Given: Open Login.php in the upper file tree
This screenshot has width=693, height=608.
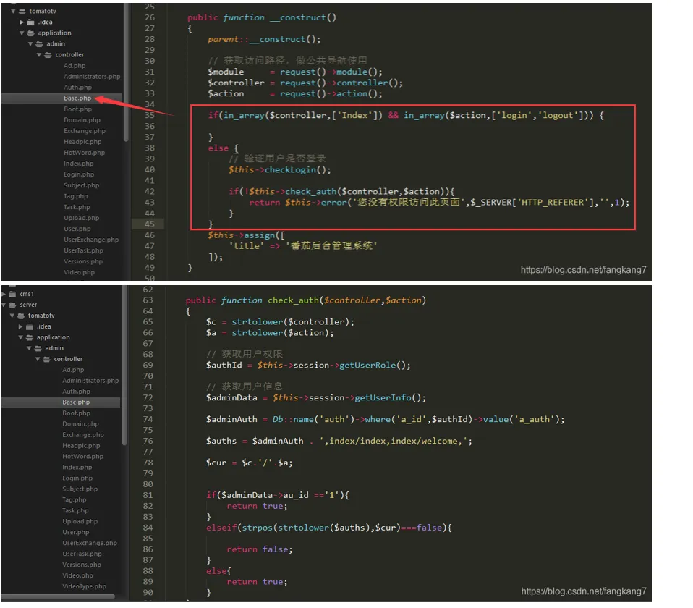Looking at the screenshot, I should [x=79, y=174].
